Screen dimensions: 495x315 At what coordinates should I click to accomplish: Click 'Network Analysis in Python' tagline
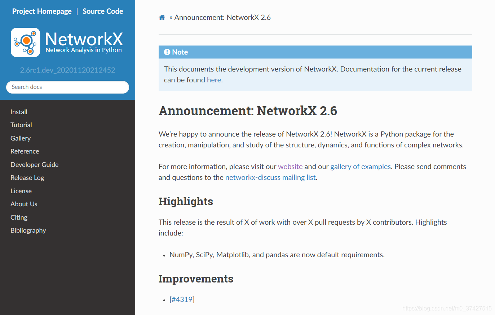[84, 50]
